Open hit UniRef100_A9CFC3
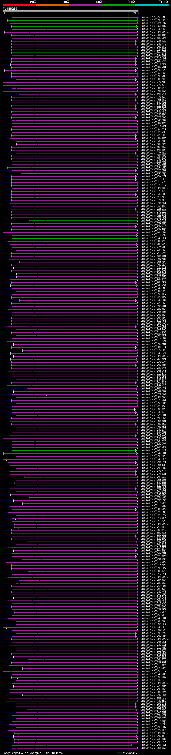This screenshot has height=755, width=171. (x=153, y=20)
